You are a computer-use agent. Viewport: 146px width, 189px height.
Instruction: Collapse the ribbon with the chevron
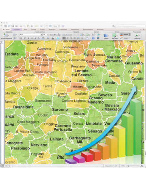click(141, 29)
